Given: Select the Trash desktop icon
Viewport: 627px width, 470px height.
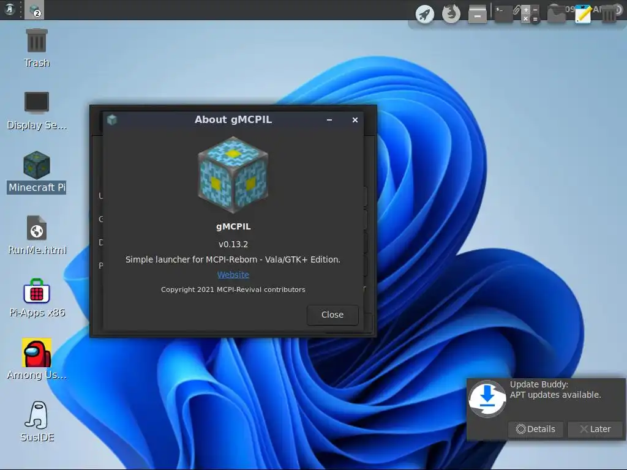Looking at the screenshot, I should [x=37, y=48].
